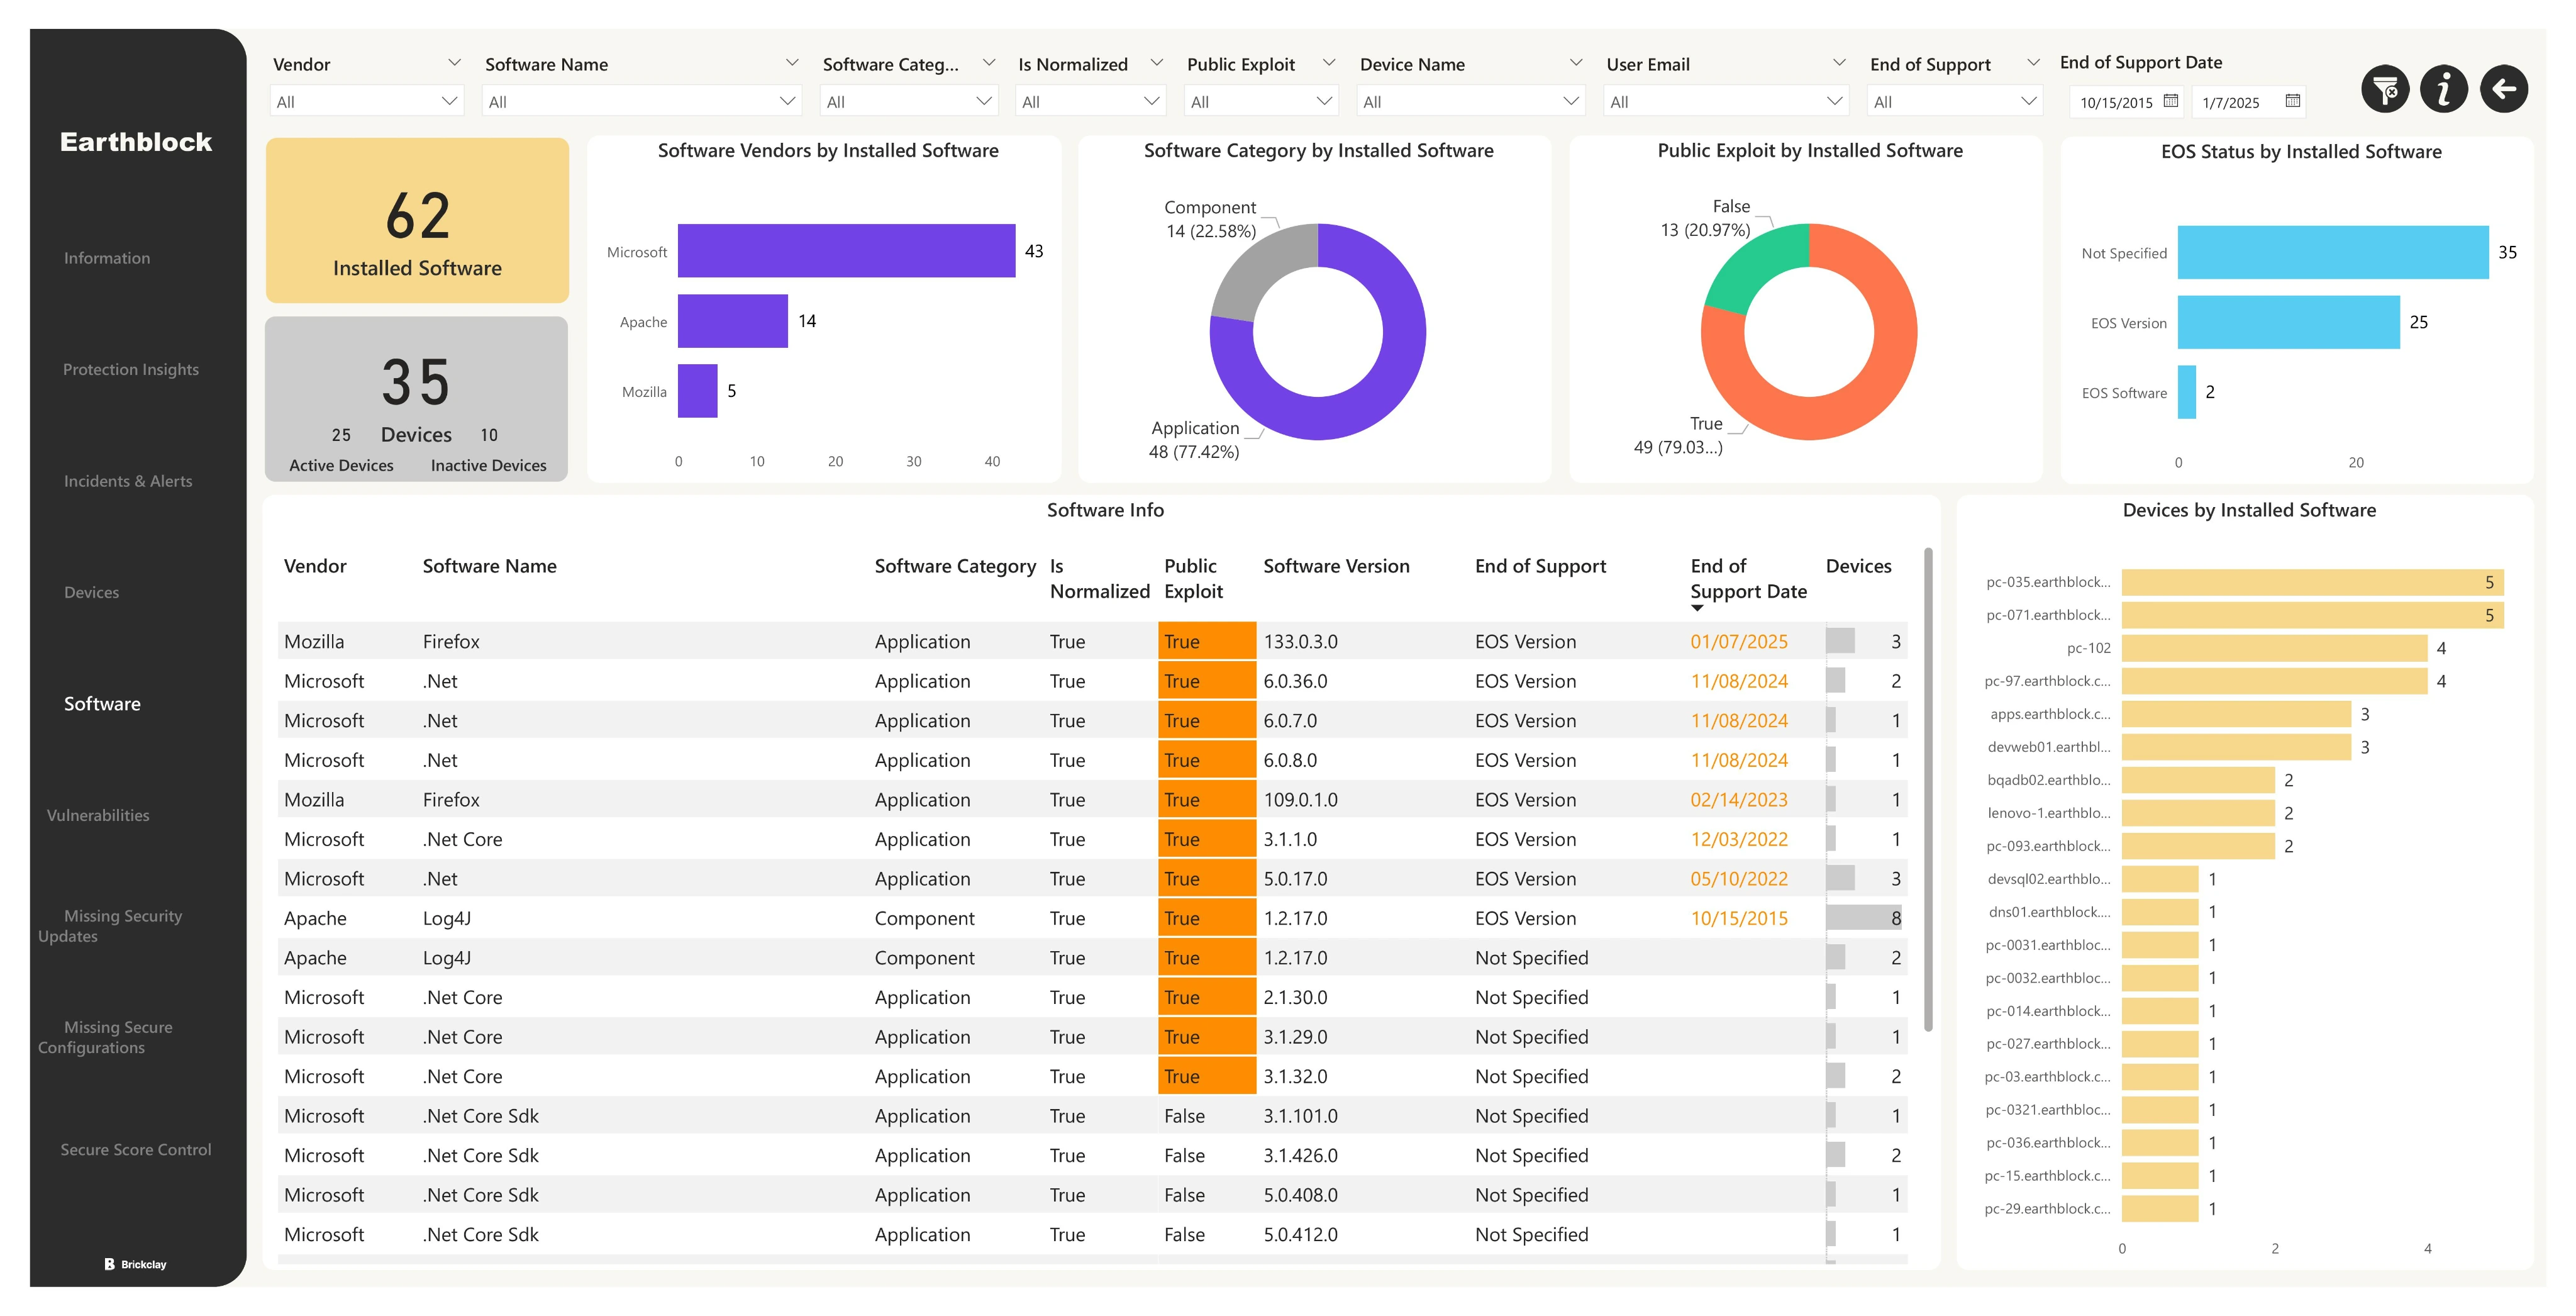Screen dimensions: 2576x1316
Task: Click sort arrow under End of Support Date
Action: (x=1697, y=608)
